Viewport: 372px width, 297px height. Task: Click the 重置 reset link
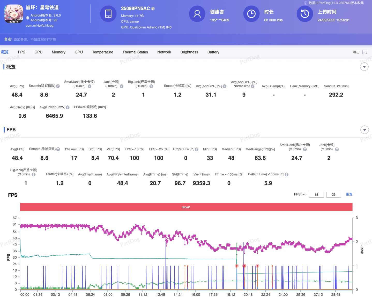coord(349,194)
